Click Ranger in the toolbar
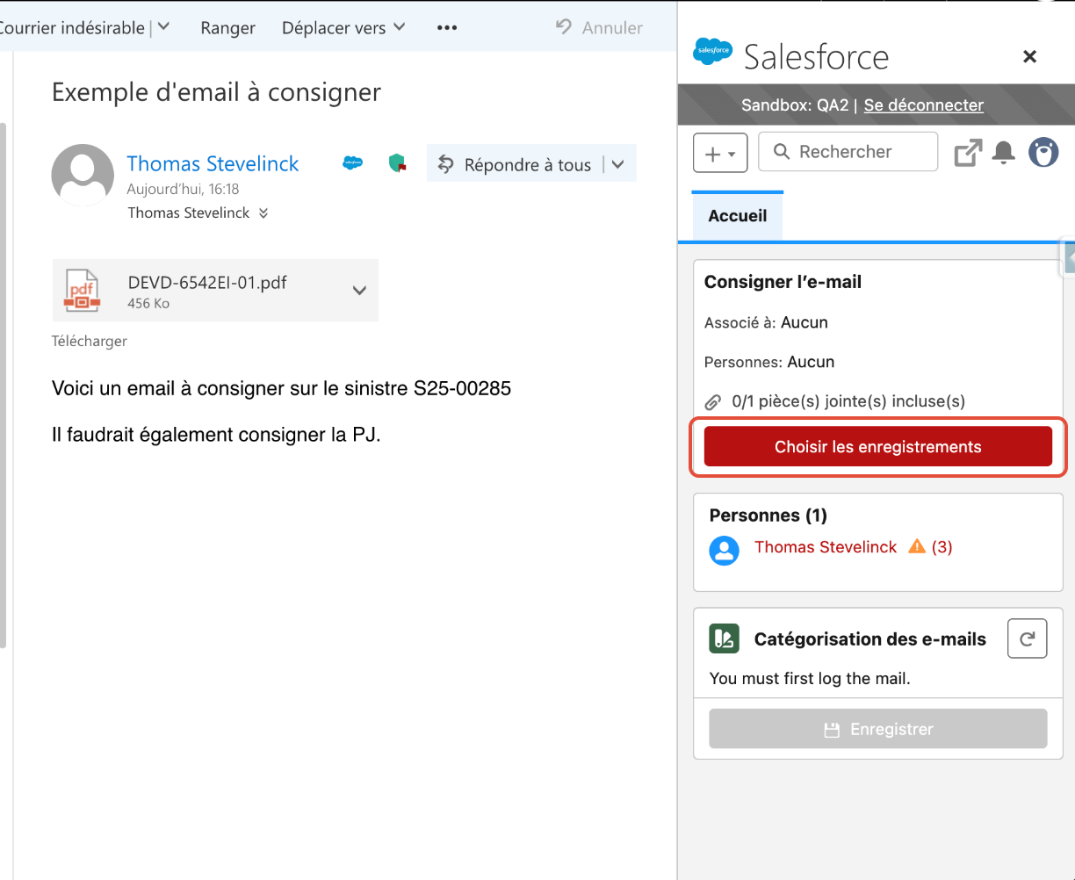This screenshot has height=880, width=1075. pyautogui.click(x=227, y=28)
